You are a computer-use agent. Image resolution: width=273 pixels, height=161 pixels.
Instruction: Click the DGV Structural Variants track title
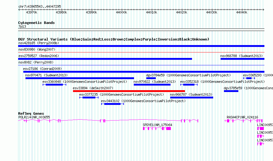point(113,39)
